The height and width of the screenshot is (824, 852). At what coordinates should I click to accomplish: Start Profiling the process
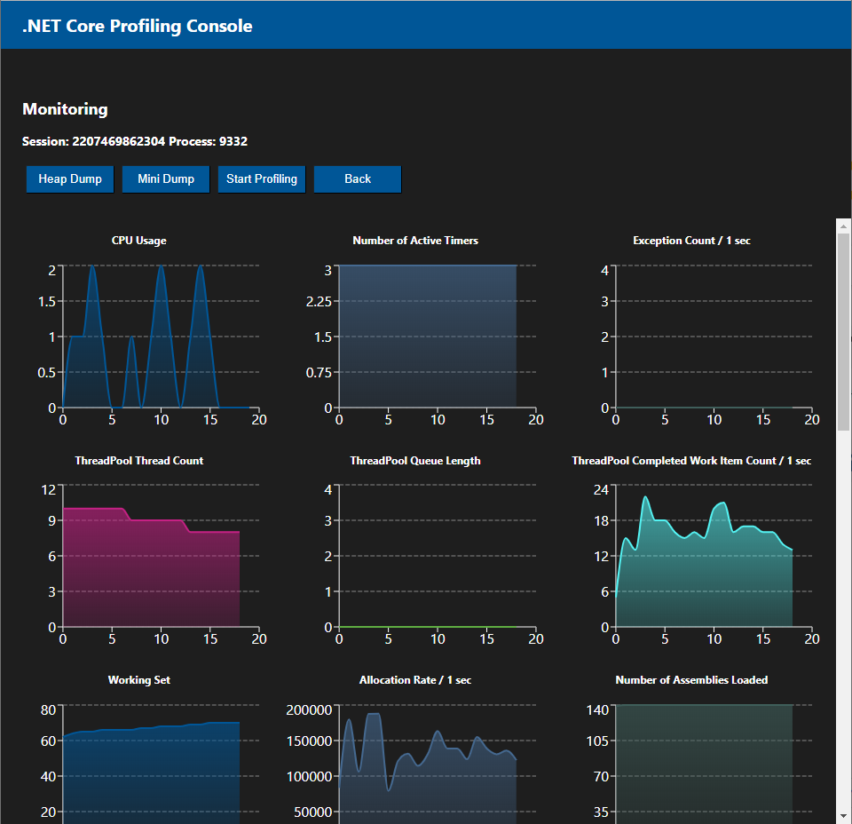click(x=262, y=179)
